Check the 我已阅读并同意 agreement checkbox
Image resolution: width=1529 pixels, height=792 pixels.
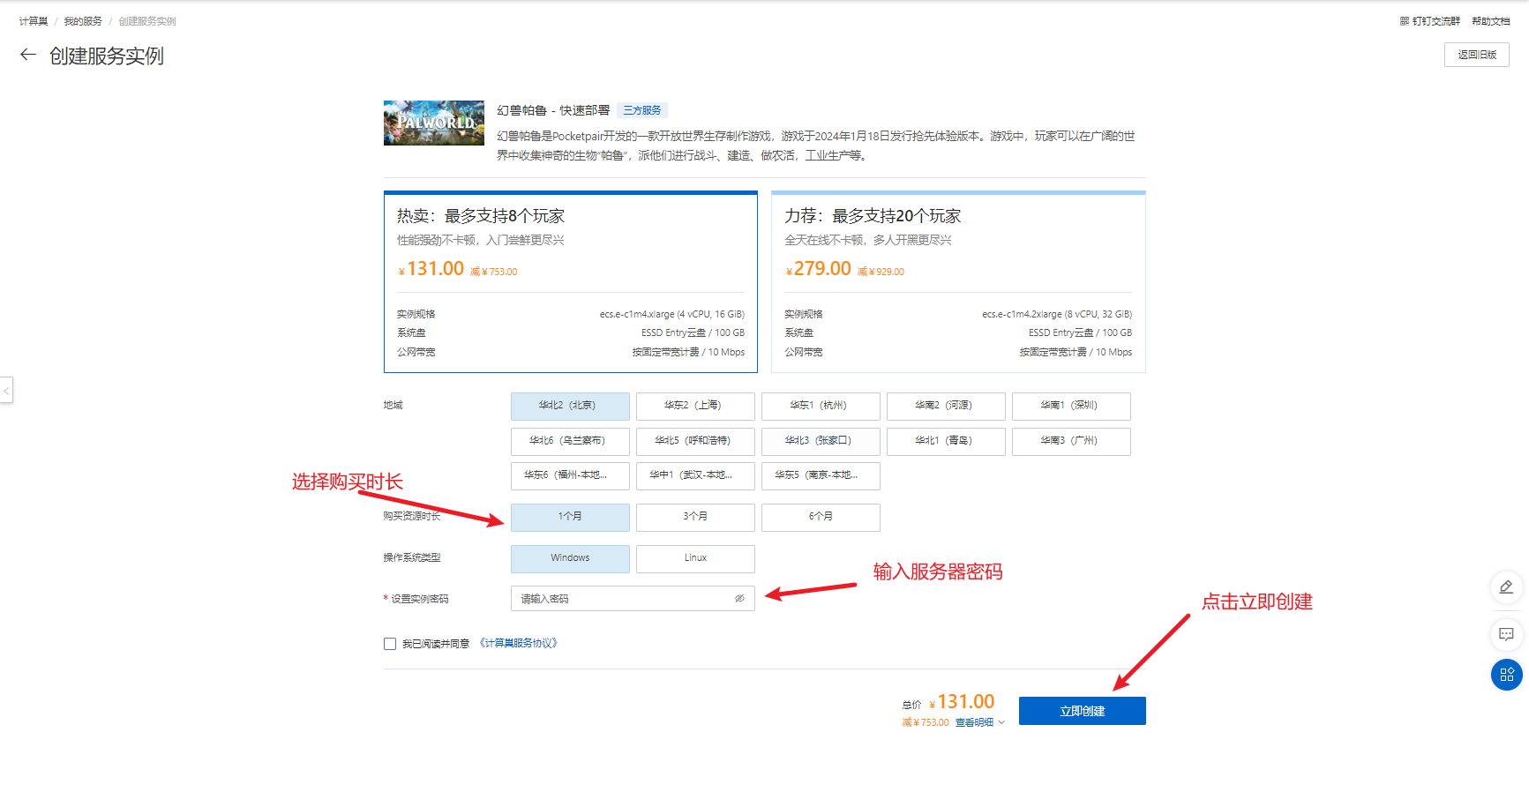pos(390,644)
